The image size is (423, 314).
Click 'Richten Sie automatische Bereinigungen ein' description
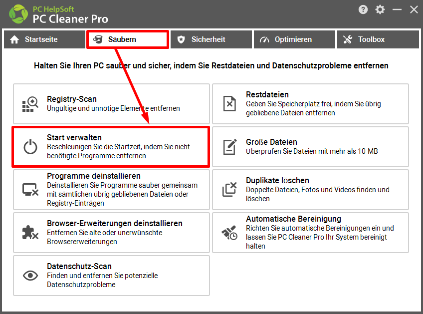320,237
